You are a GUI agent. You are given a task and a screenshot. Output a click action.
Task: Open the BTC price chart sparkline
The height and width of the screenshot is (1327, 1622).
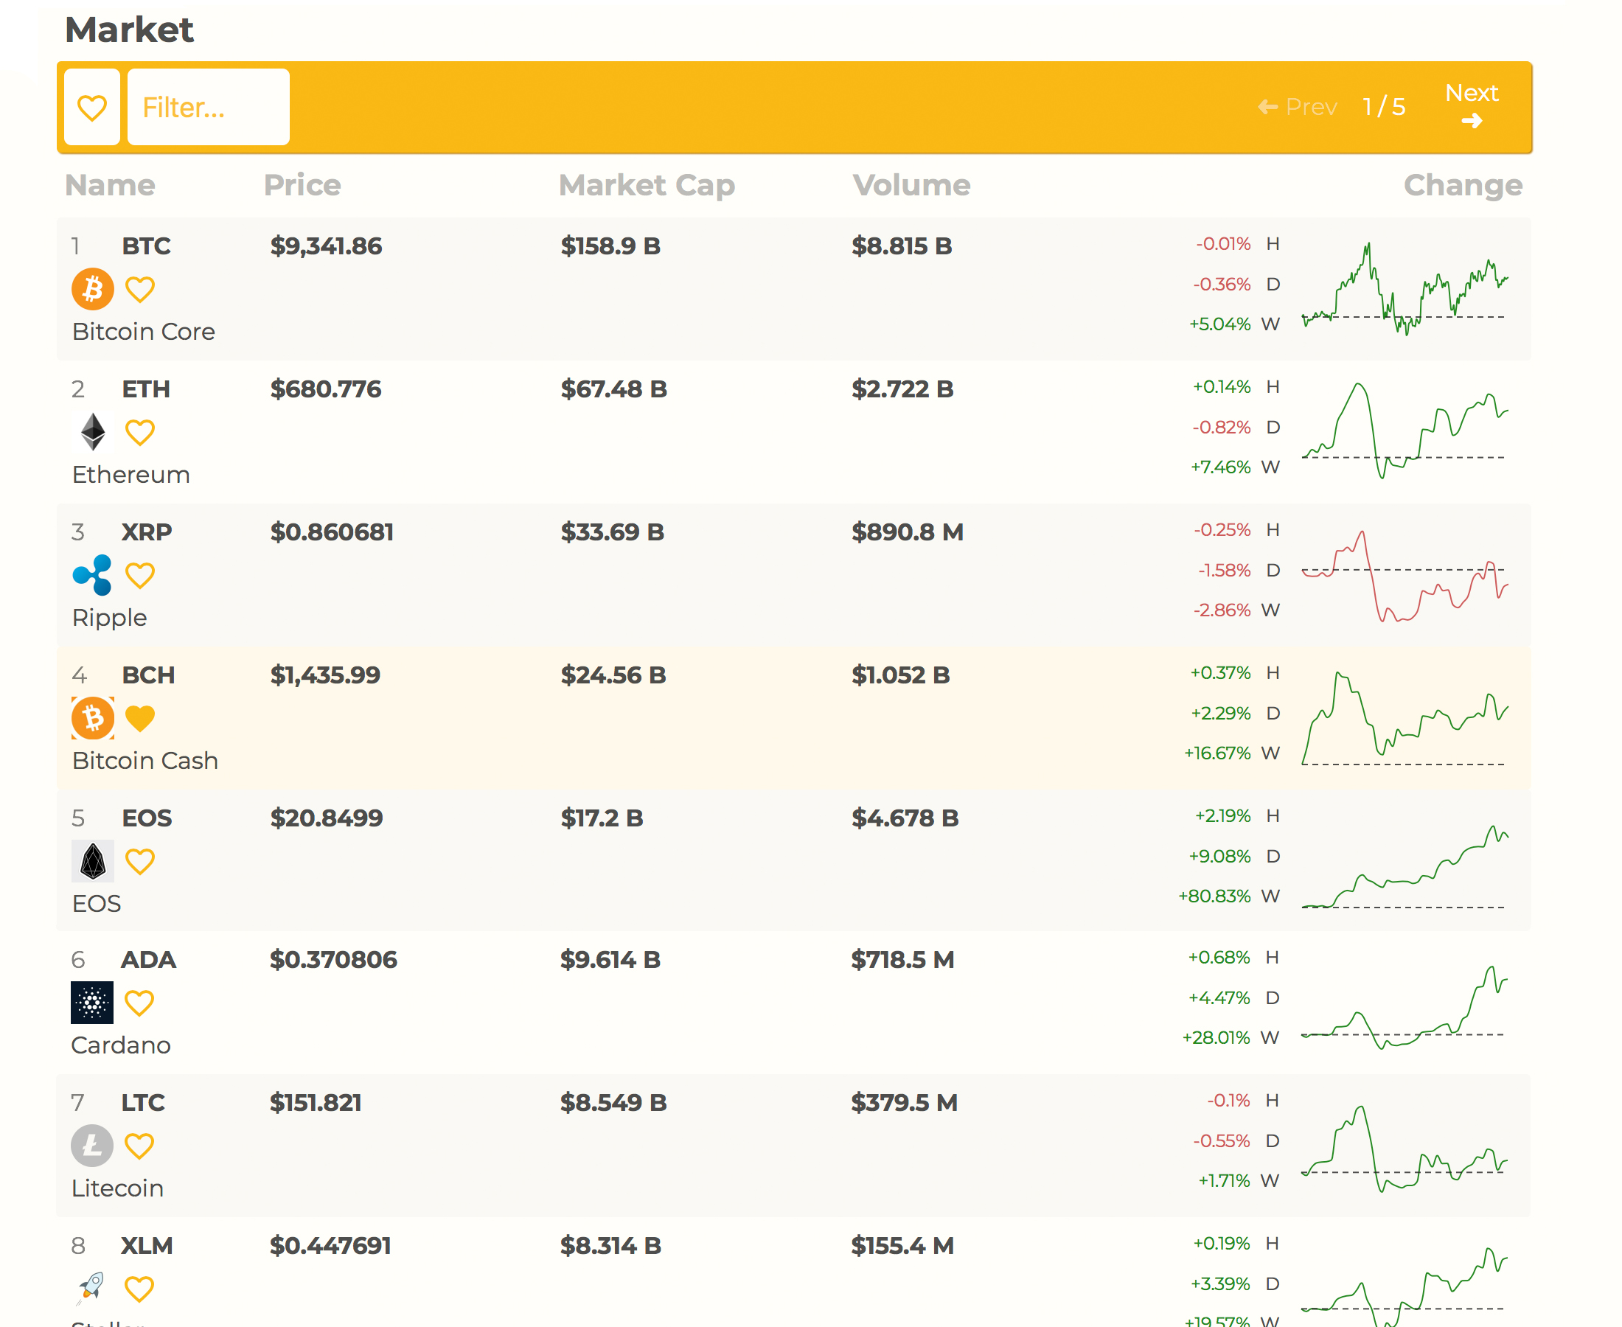1405,288
